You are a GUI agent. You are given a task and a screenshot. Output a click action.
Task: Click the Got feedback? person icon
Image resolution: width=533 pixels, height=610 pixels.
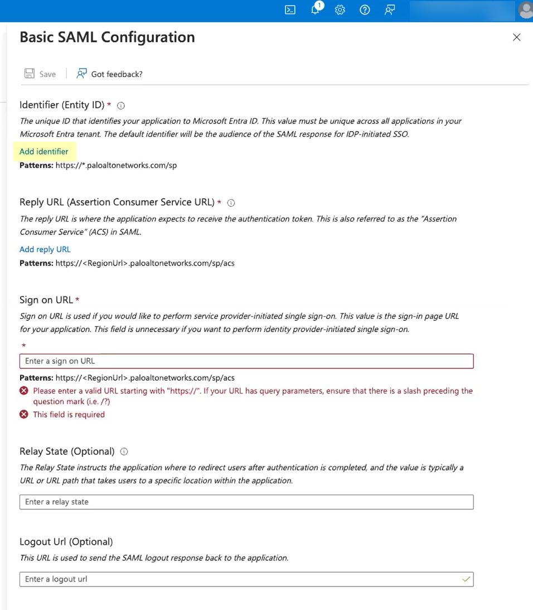click(x=82, y=73)
